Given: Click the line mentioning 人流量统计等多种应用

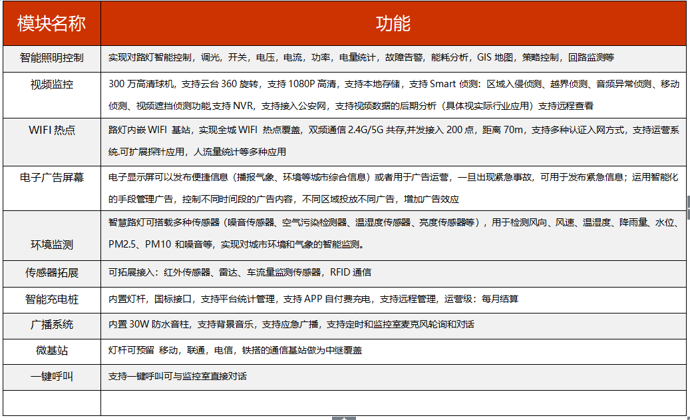Looking at the screenshot, I should (x=197, y=152).
